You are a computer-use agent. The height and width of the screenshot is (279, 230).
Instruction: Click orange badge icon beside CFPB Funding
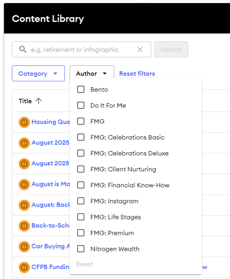click(24, 267)
